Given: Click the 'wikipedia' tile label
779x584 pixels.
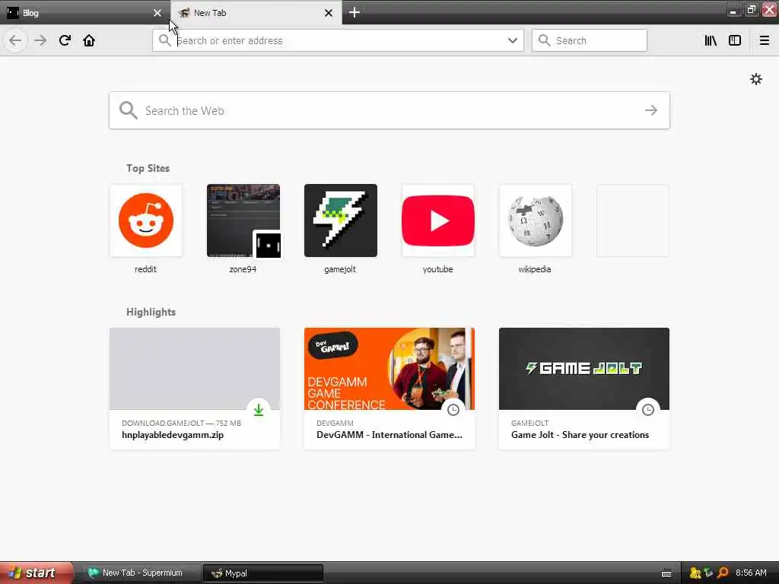Looking at the screenshot, I should tap(535, 269).
